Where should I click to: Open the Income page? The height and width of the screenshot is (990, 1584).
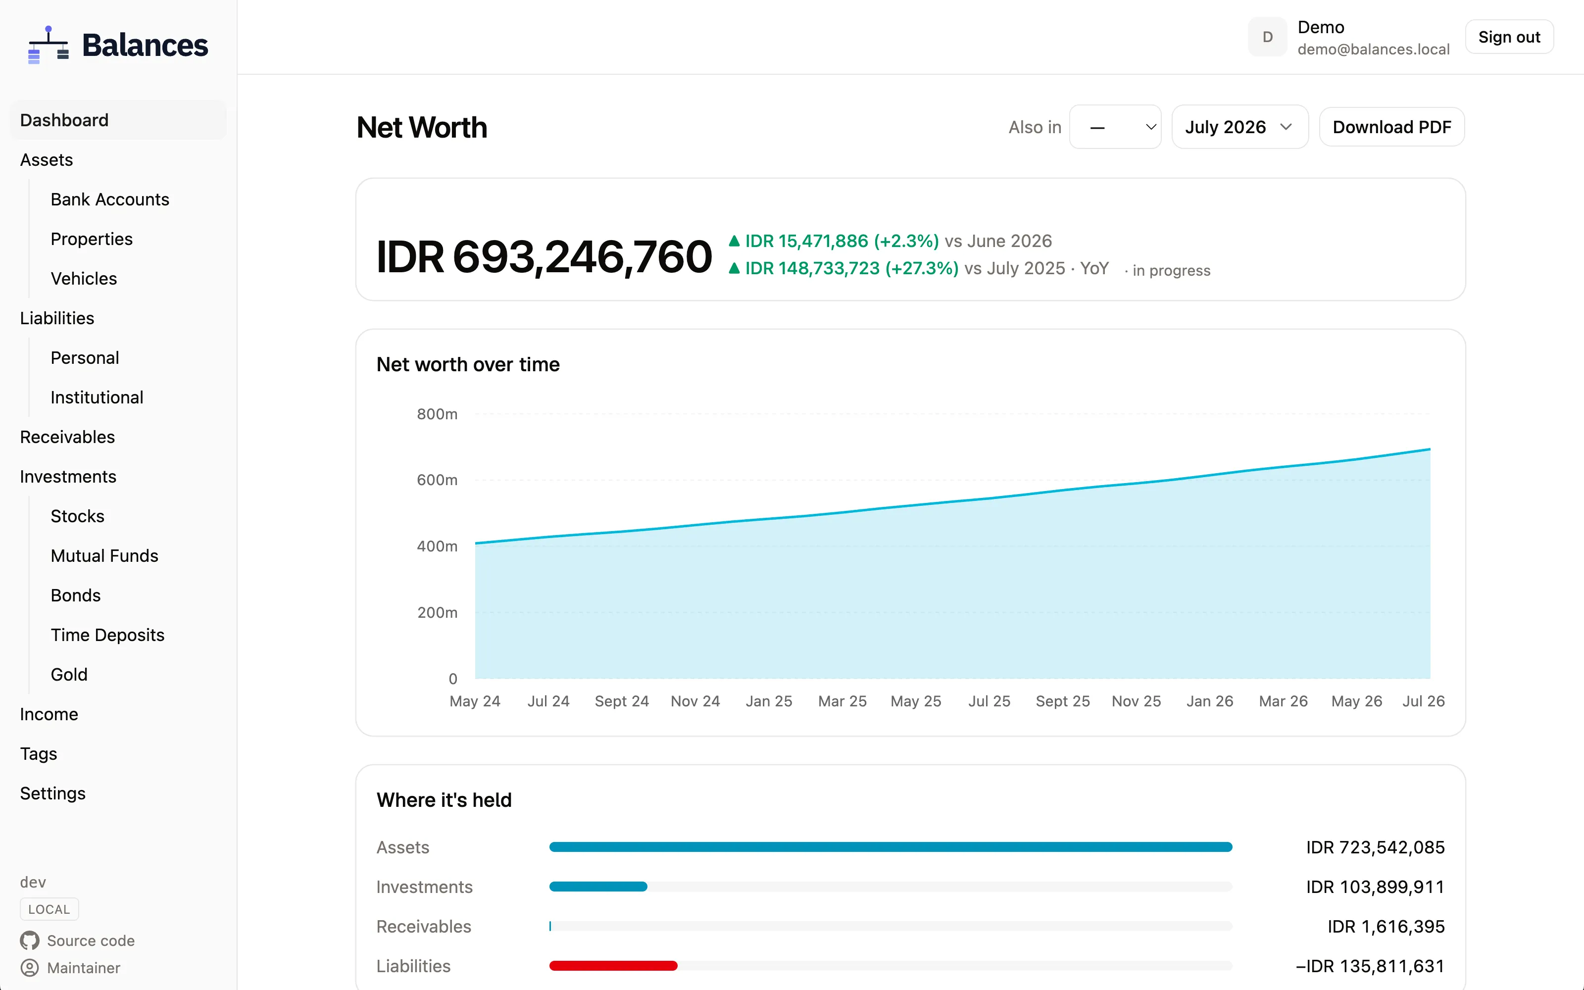(x=49, y=714)
